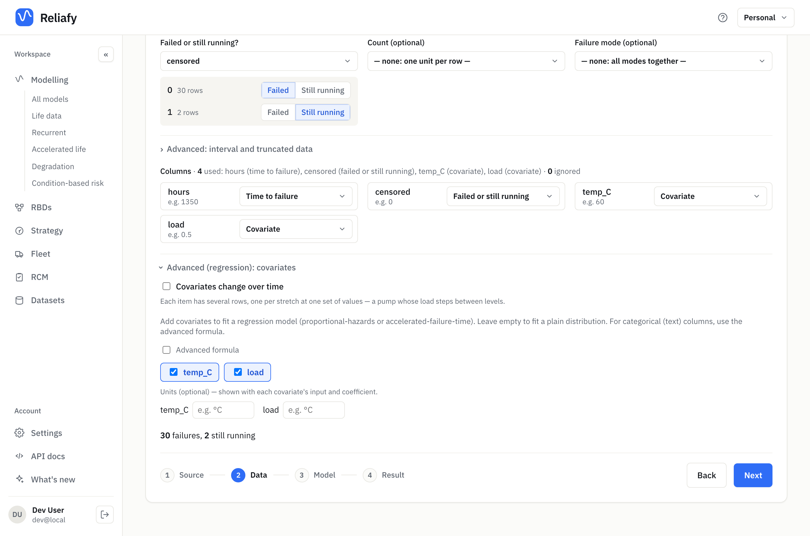
Task: Collapse Advanced regression covariates section
Action: 228,267
